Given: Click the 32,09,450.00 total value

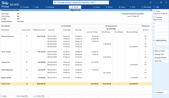Looking at the screenshot, I should point(133,84).
